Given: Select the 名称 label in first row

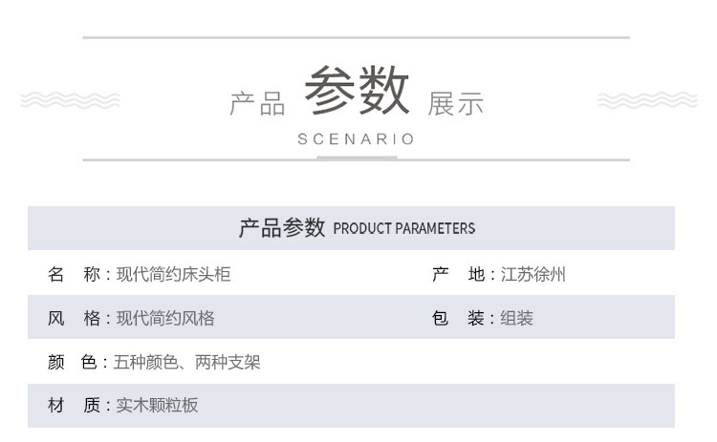Looking at the screenshot, I should [74, 274].
